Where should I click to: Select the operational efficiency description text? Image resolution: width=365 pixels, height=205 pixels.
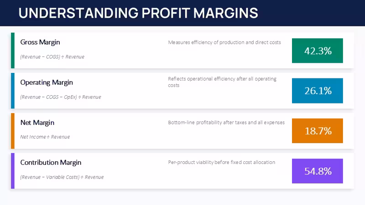point(222,82)
